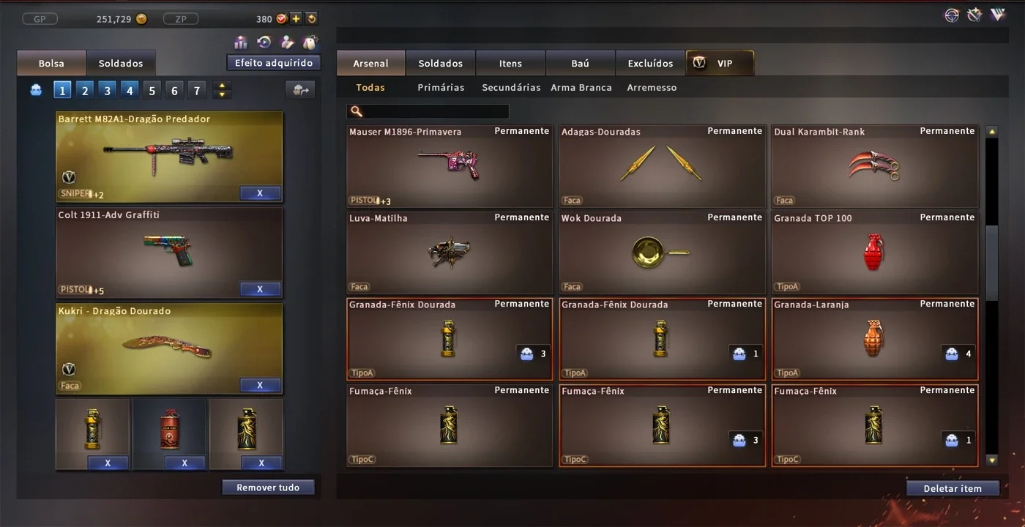The height and width of the screenshot is (527, 1025).
Task: Remove the Colt 1911-Adv Graffiti with X
Action: [260, 289]
